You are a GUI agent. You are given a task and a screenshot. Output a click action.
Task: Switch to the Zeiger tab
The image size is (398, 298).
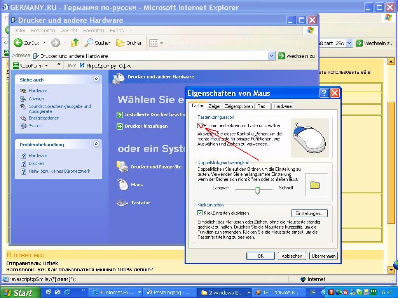pos(214,106)
